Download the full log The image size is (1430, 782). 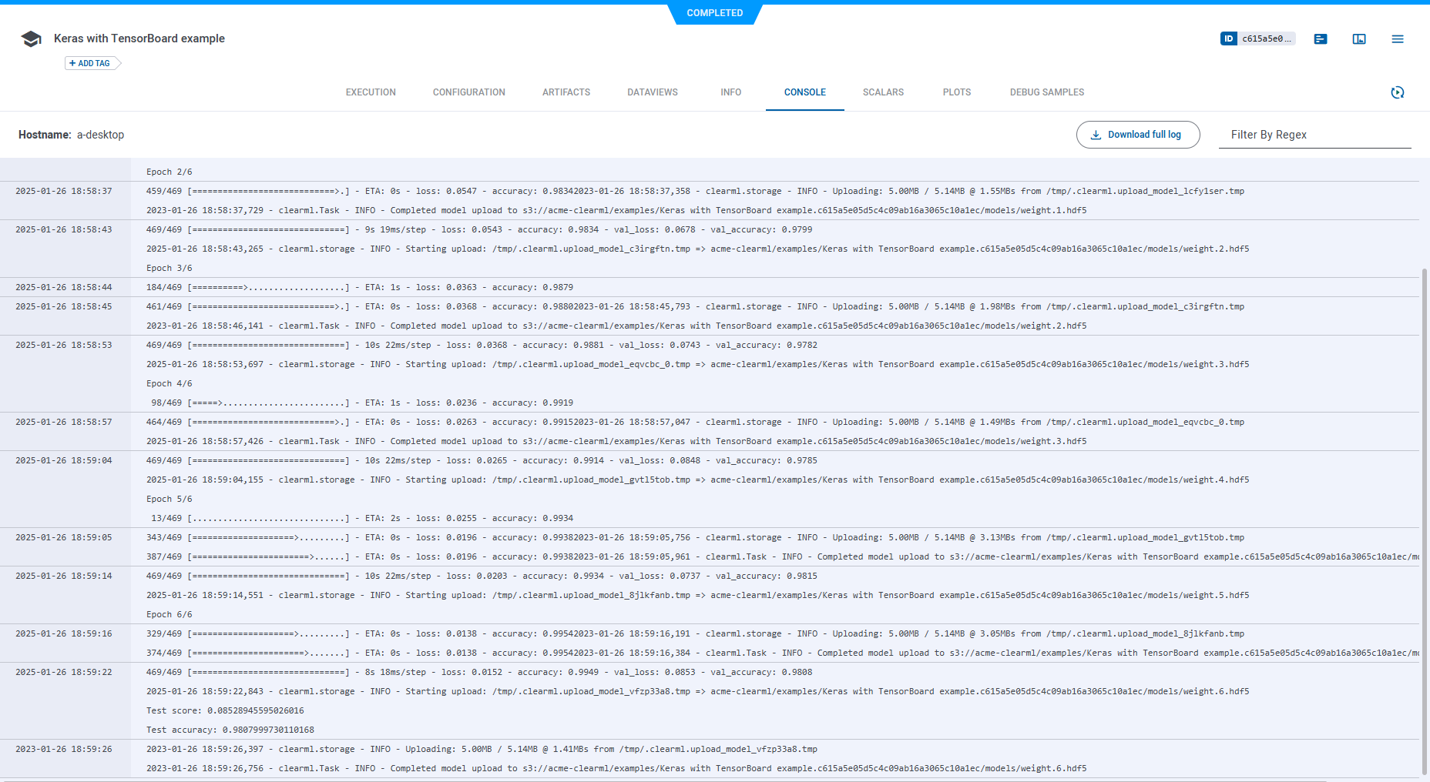coord(1138,135)
